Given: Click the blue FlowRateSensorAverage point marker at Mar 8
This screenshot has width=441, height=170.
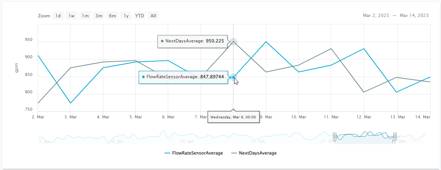Looking at the screenshot, I should coord(233,77).
